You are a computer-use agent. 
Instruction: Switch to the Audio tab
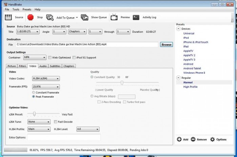coord(43,66)
